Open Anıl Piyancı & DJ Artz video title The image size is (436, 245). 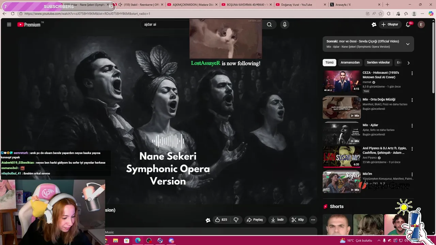[x=385, y=150]
